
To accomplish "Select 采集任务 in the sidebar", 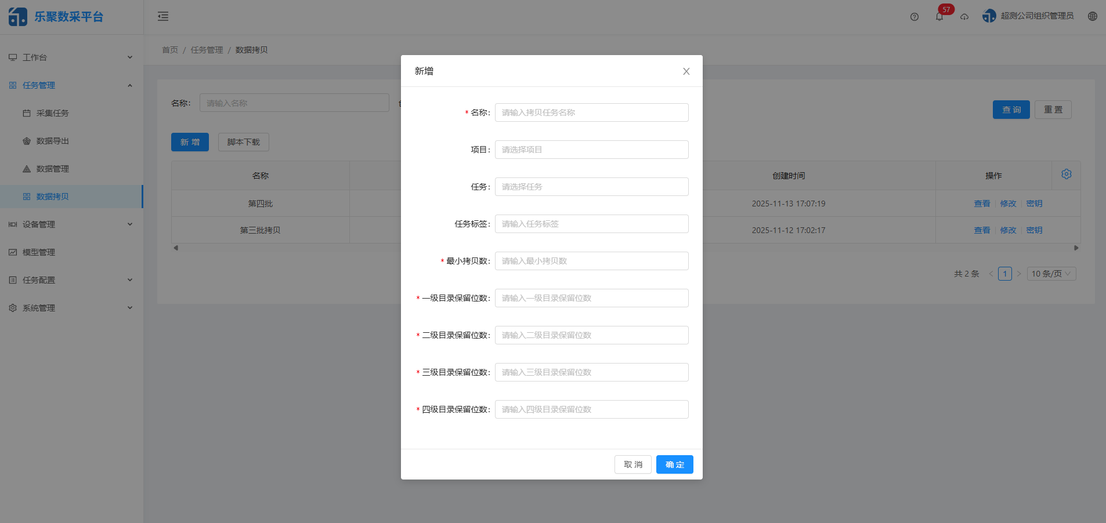I will (x=52, y=113).
